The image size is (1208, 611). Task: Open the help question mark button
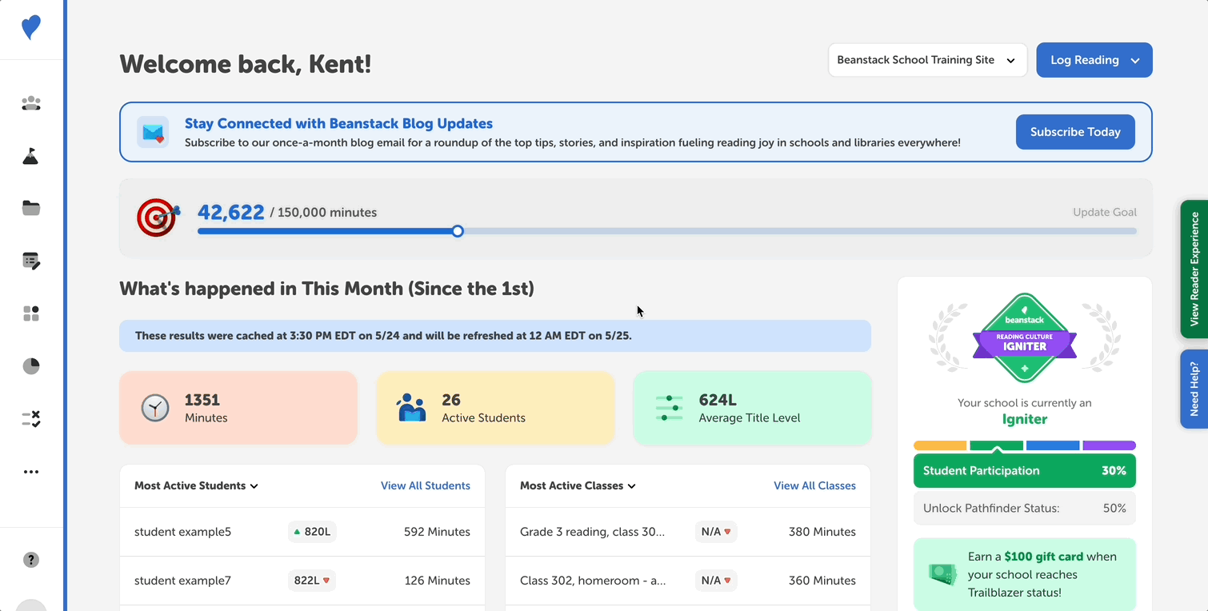pyautogui.click(x=30, y=560)
